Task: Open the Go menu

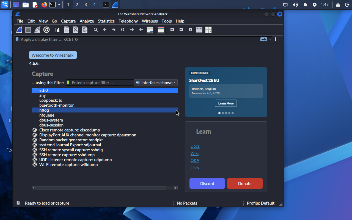Action: (54, 21)
